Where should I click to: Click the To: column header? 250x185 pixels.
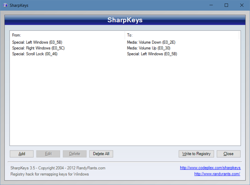point(182,35)
